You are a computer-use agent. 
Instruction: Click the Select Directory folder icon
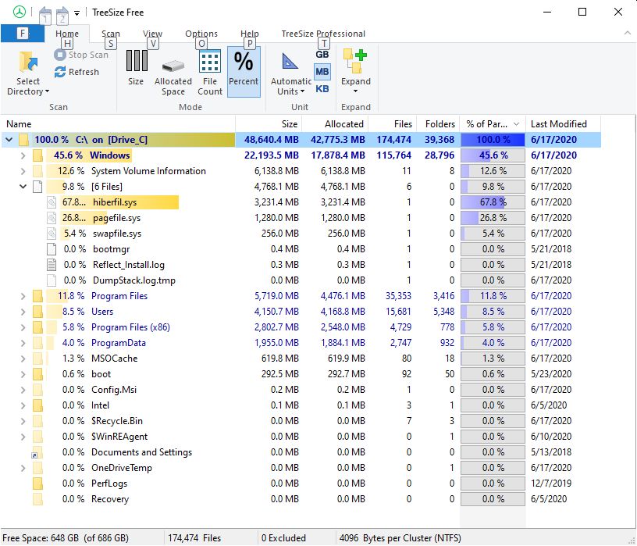coord(28,62)
